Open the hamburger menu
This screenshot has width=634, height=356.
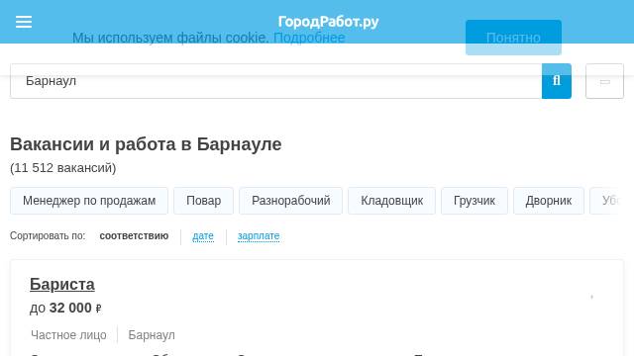tap(24, 22)
